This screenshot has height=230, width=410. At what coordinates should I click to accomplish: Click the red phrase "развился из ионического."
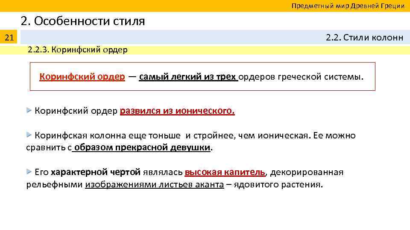pyautogui.click(x=177, y=111)
